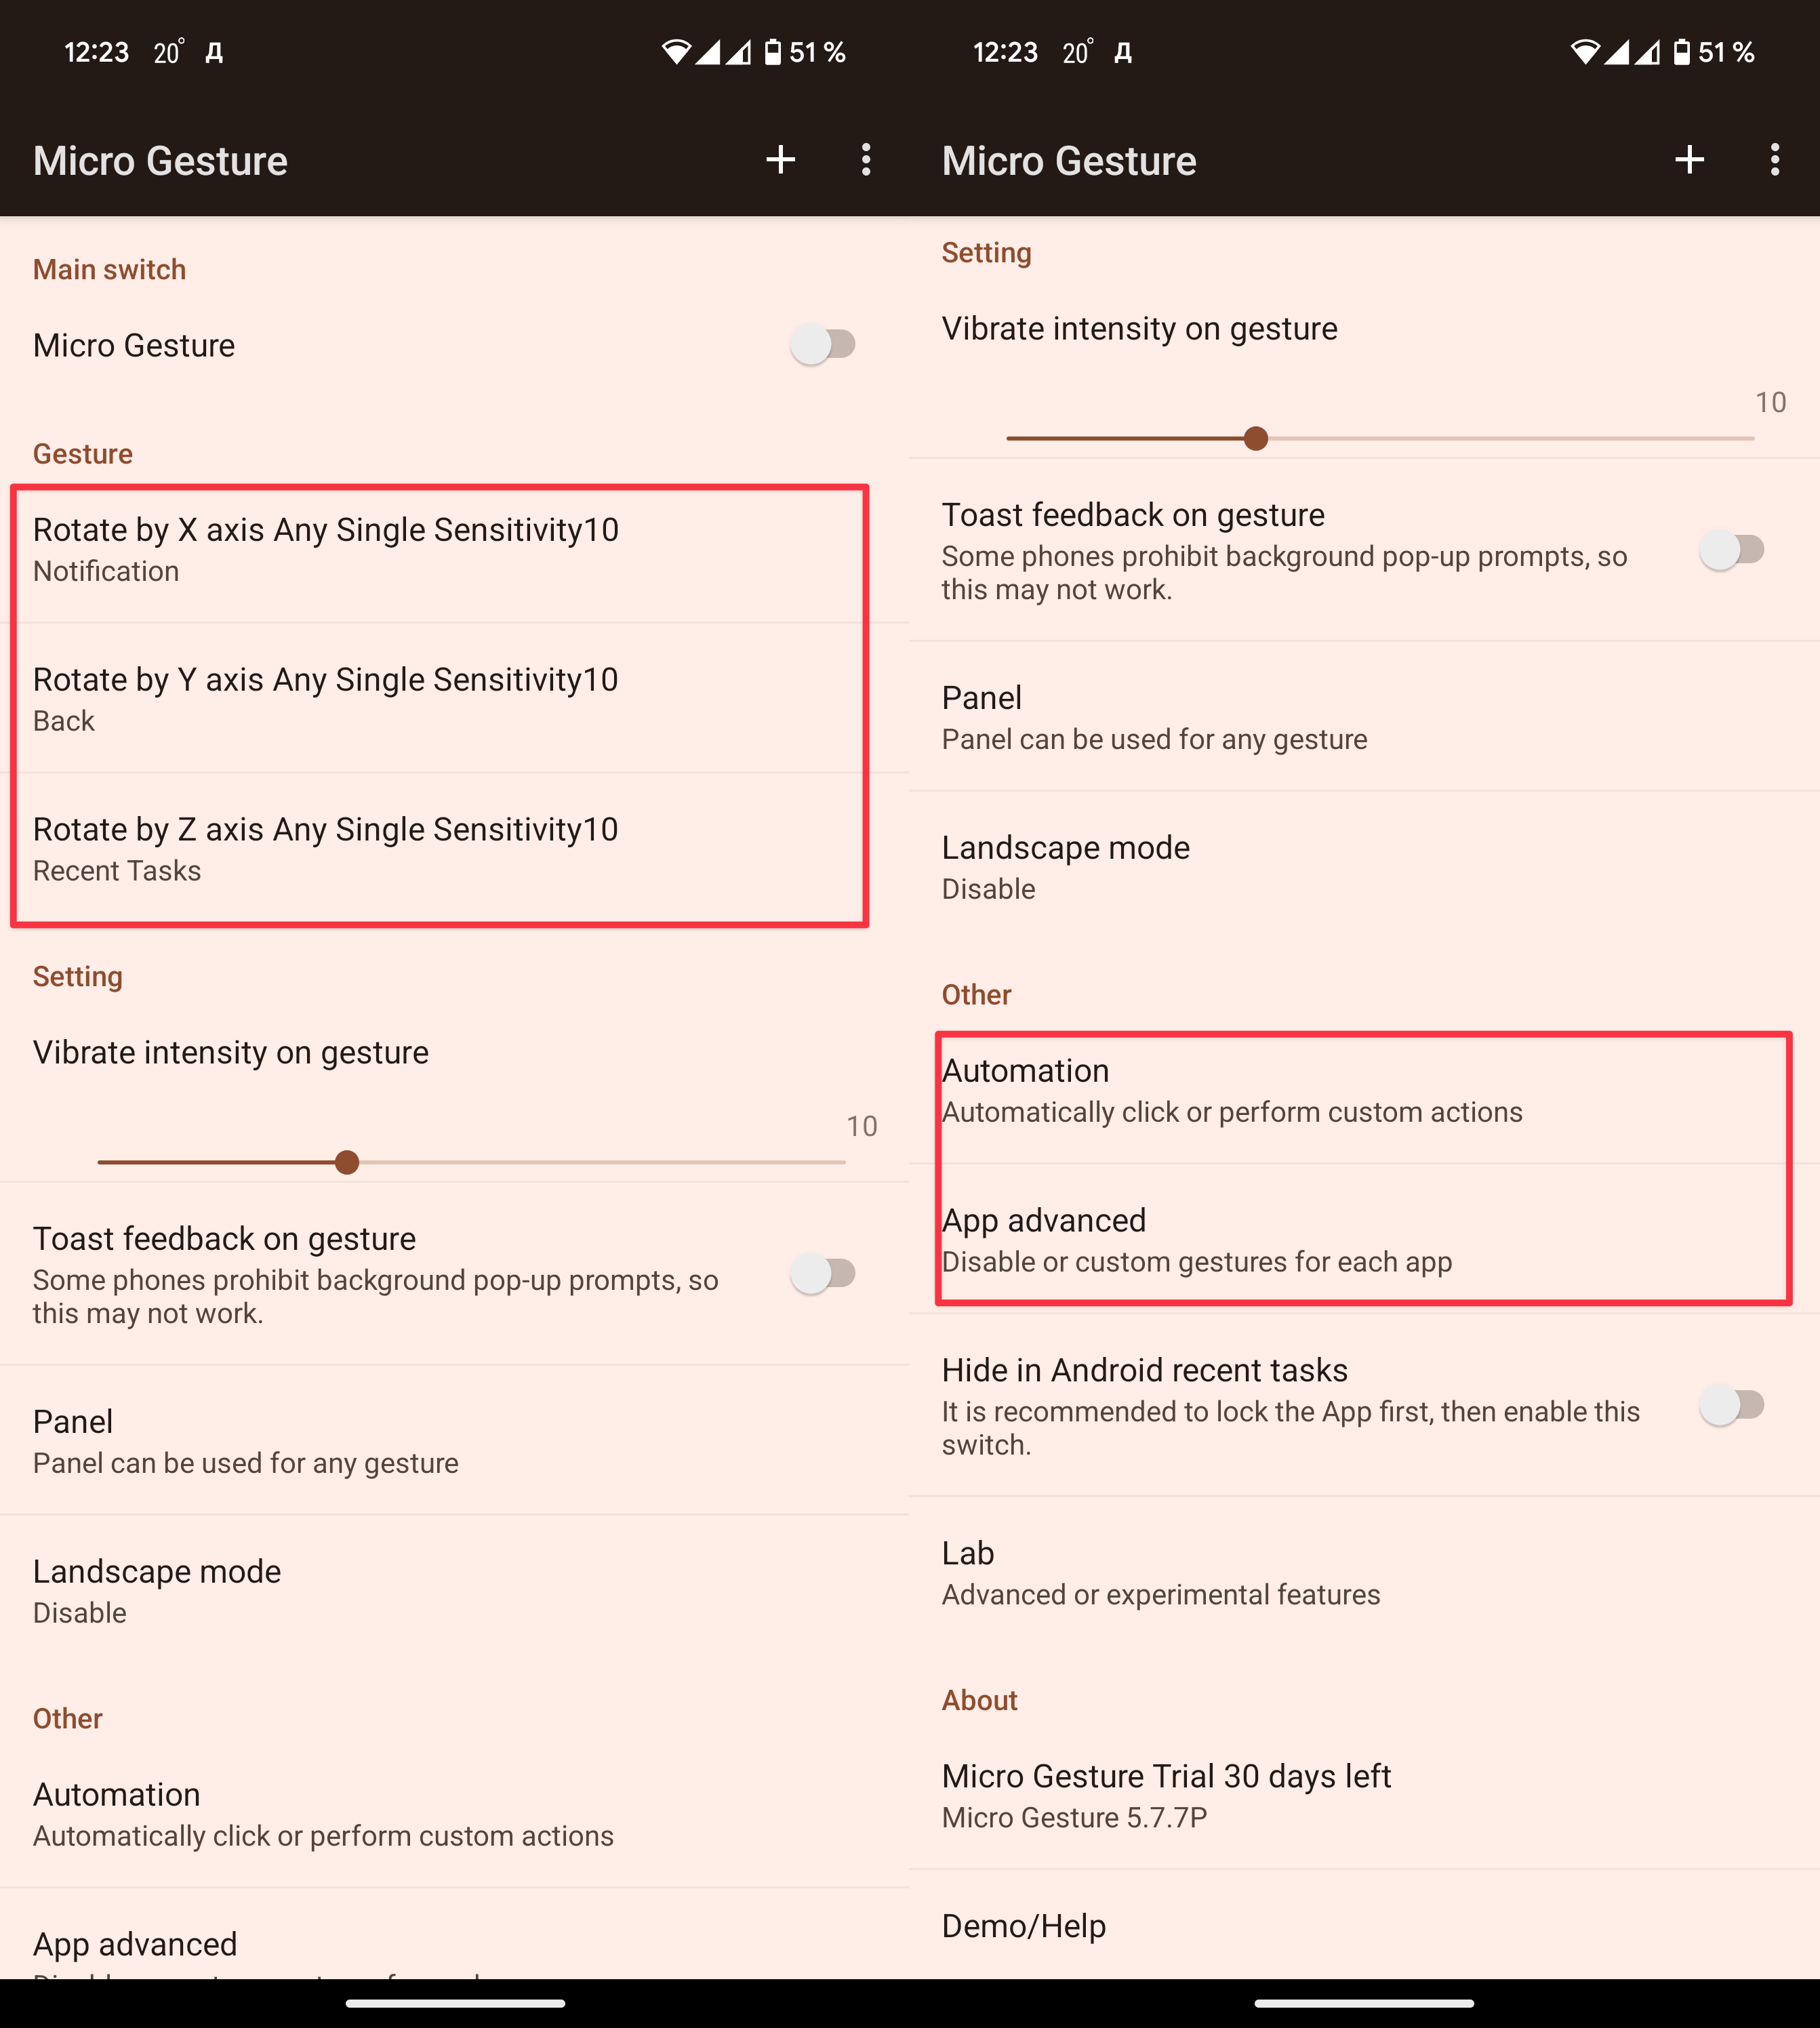1820x2028 pixels.
Task: Turn on Hide in Android recent tasks
Action: point(1731,1405)
